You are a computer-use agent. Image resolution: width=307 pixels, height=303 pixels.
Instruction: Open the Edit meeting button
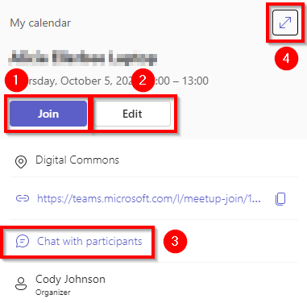132,114
